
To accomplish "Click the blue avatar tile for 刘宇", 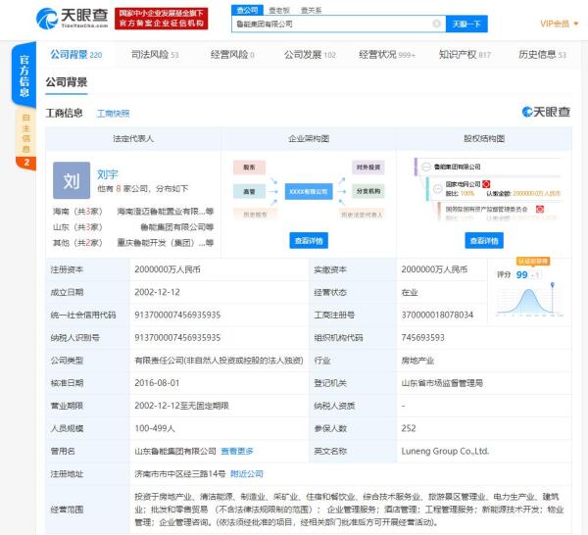I will point(71,181).
